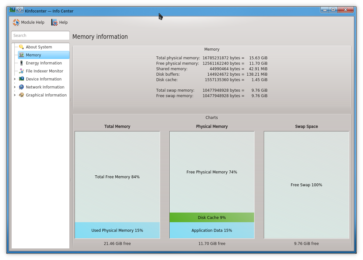Expand the Graphical Information tree node
The image size is (363, 260).
[15, 95]
